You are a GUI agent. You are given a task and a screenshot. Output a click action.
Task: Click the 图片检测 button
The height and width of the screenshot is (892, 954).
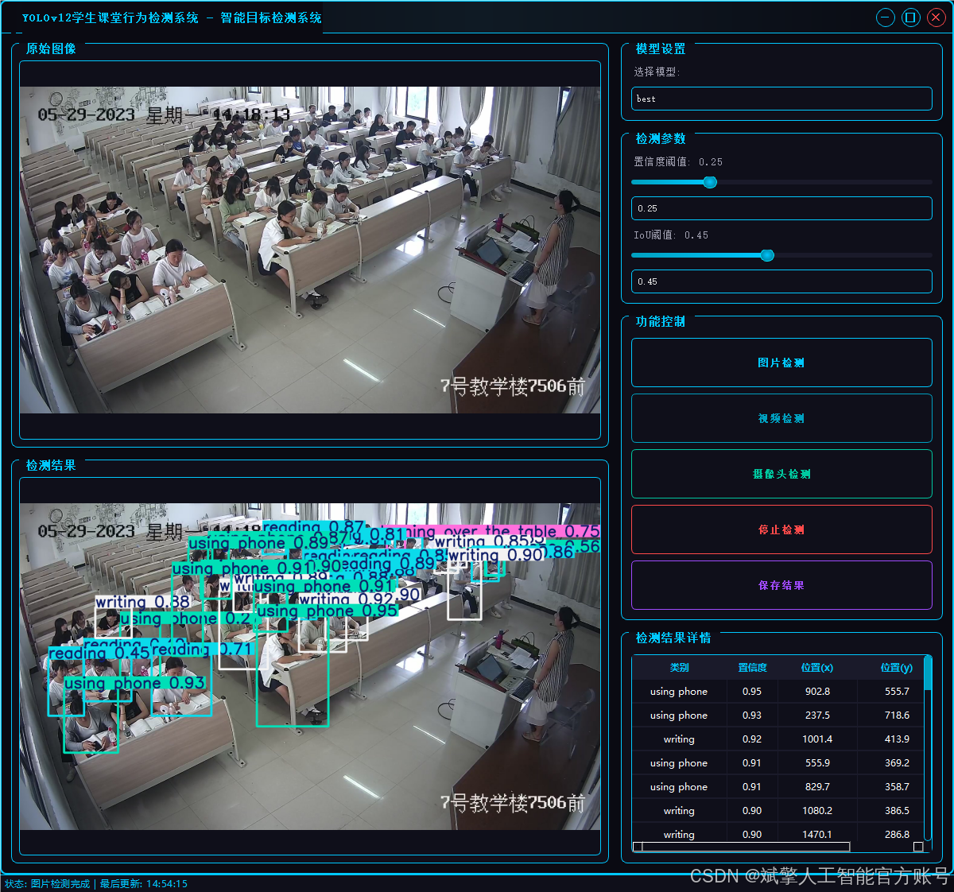[781, 363]
